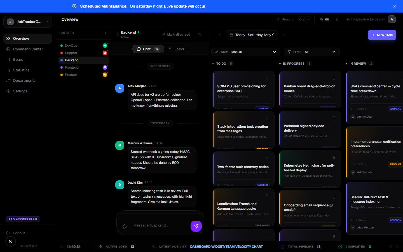Click the Backend group row

[84, 60]
